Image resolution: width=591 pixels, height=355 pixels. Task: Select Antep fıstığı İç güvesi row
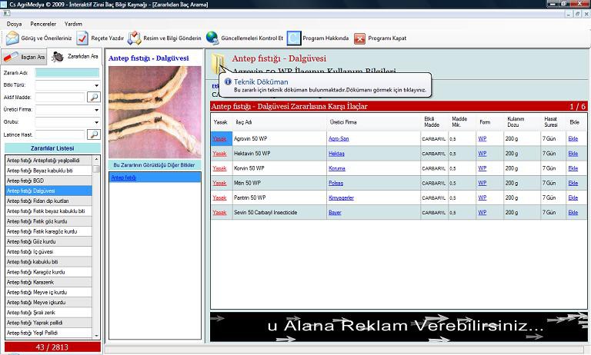point(48,251)
